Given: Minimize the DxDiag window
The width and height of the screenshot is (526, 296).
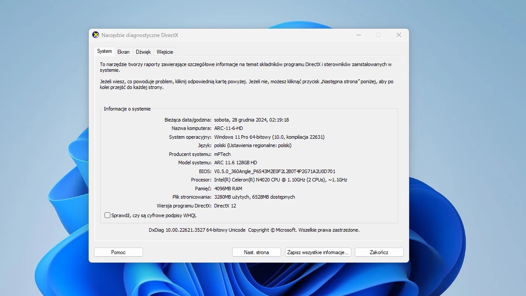Looking at the screenshot, I should click(x=358, y=35).
